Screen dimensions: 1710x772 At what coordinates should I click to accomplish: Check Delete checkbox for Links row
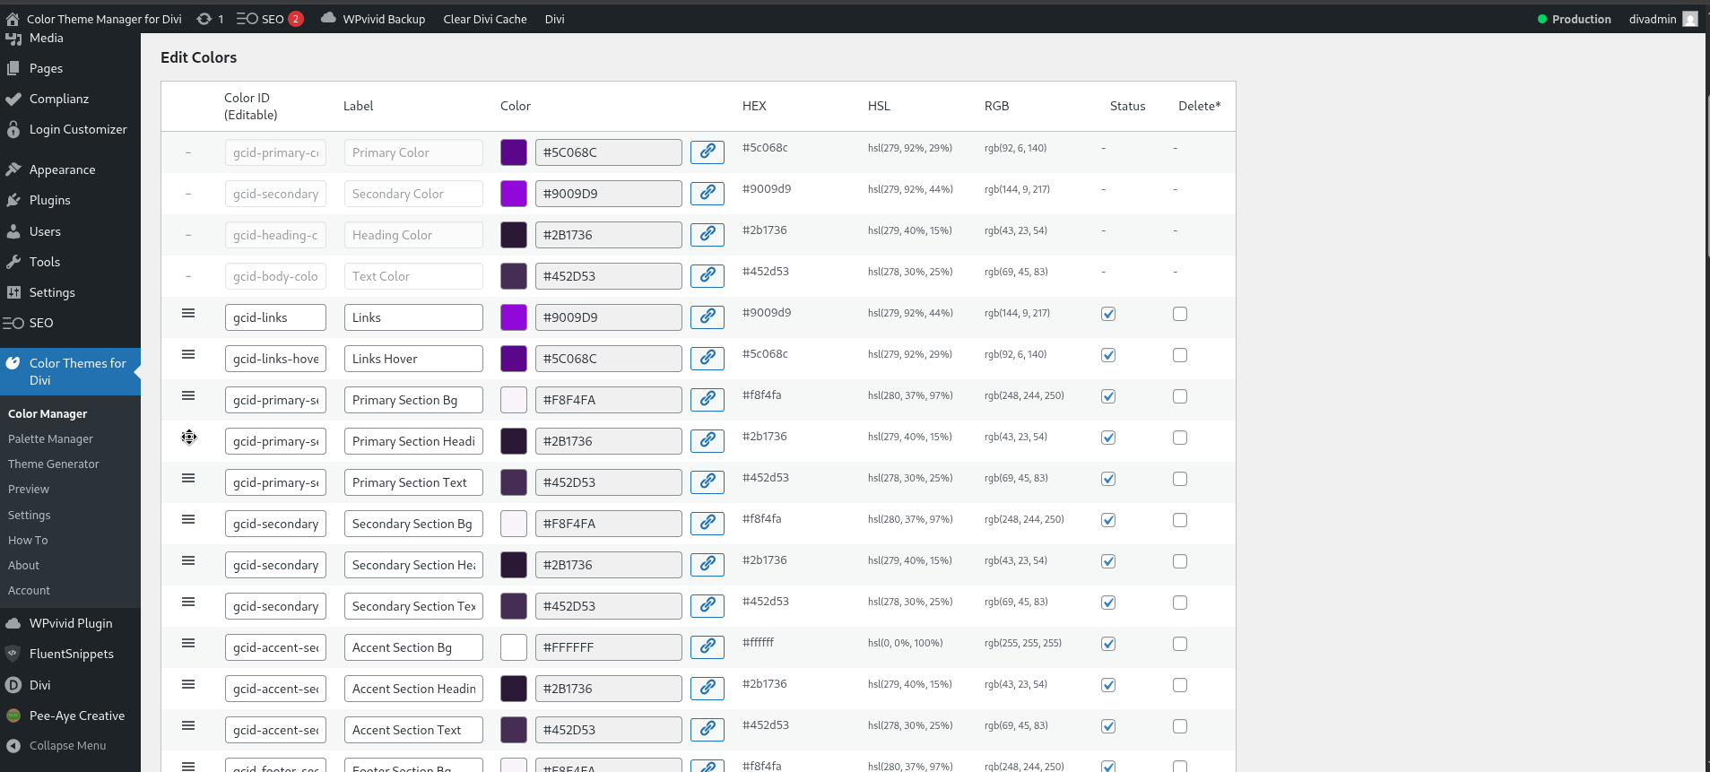tap(1180, 314)
